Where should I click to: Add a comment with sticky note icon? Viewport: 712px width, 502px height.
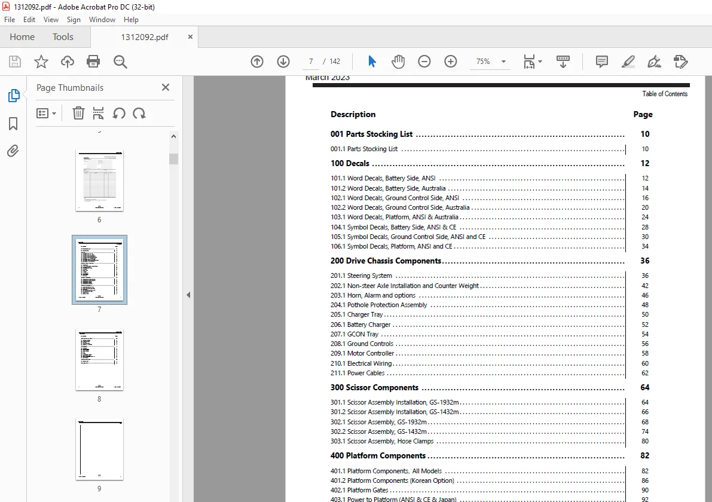601,62
